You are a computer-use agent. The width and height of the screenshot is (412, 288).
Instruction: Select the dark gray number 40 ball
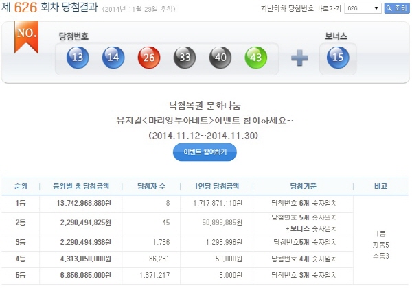(219, 58)
